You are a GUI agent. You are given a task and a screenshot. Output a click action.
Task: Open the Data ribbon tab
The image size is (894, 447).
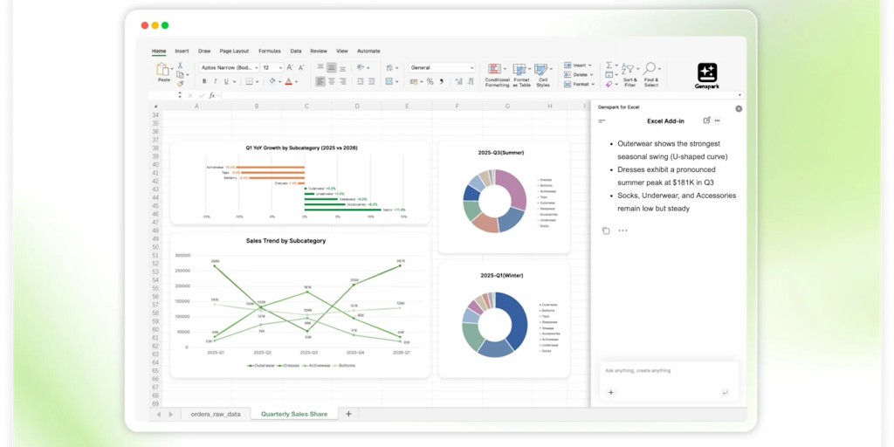pos(295,51)
